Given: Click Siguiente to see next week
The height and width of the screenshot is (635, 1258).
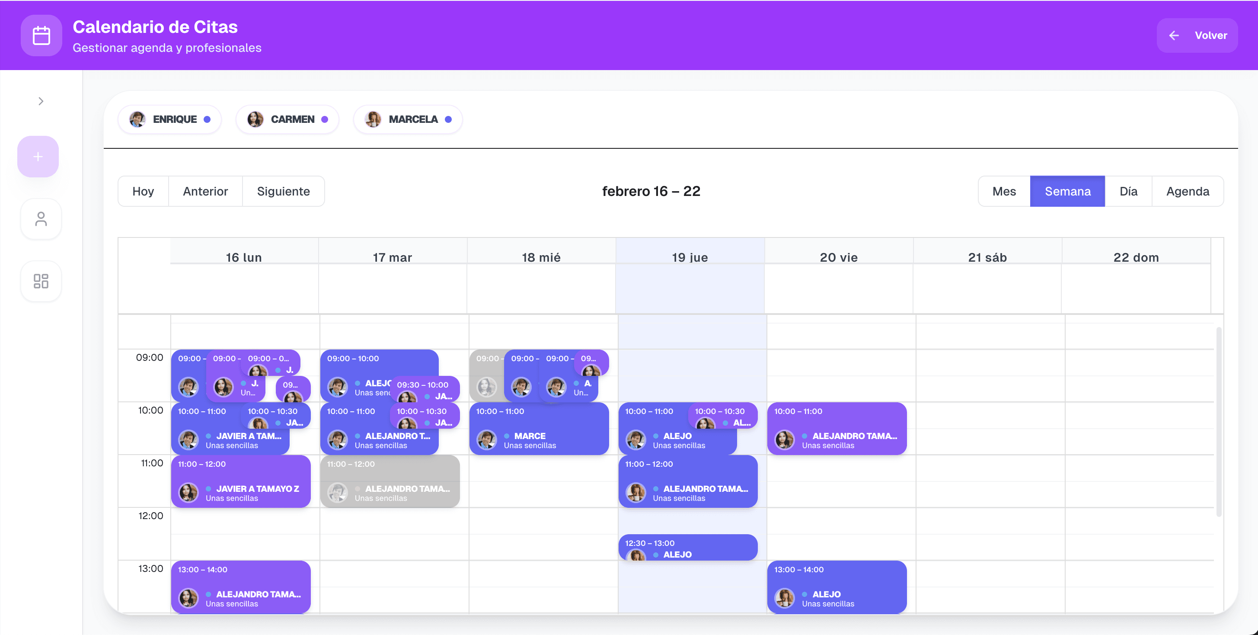Looking at the screenshot, I should click(284, 191).
